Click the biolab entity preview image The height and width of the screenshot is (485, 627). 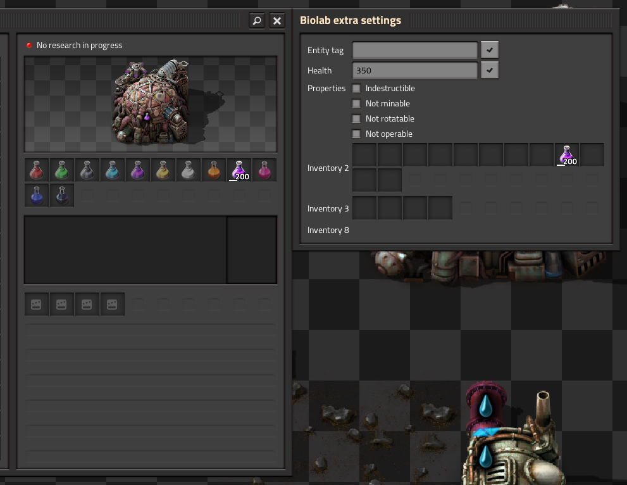pos(151,104)
